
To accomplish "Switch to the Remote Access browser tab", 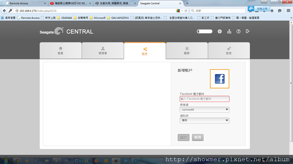I will click(x=24, y=3).
